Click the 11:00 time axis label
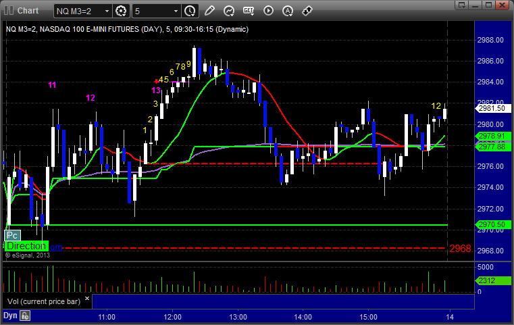The width and height of the screenshot is (514, 325). 107,317
